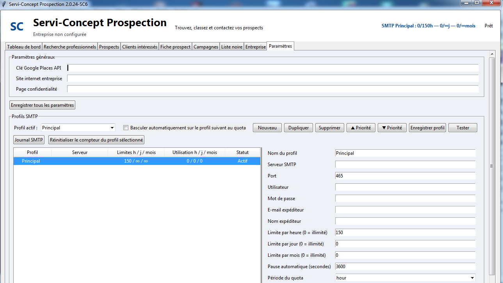The height and width of the screenshot is (283, 503).
Task: Click the Supprimer button
Action: tap(330, 128)
